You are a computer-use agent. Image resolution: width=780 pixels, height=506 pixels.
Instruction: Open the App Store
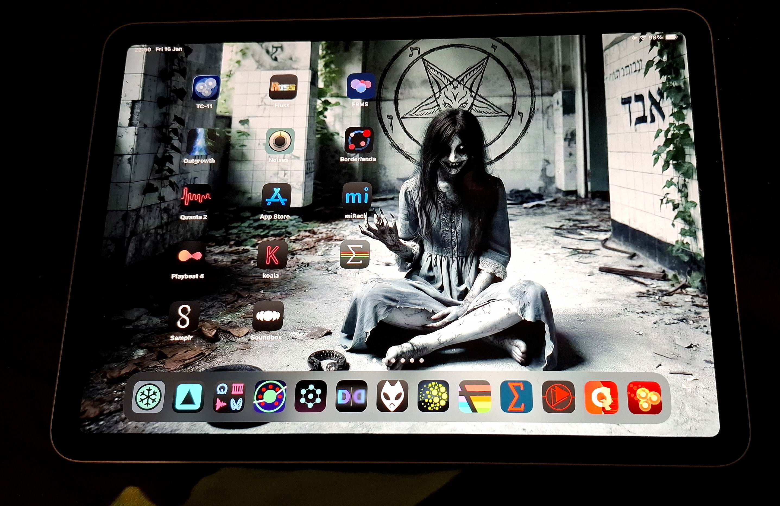tap(276, 196)
